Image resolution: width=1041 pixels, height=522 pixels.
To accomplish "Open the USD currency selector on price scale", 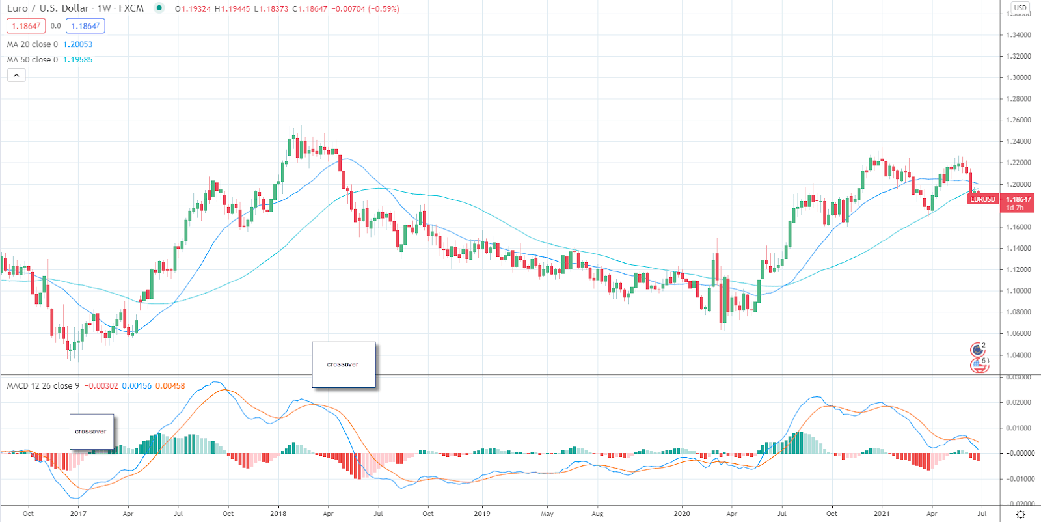I will [x=1020, y=8].
